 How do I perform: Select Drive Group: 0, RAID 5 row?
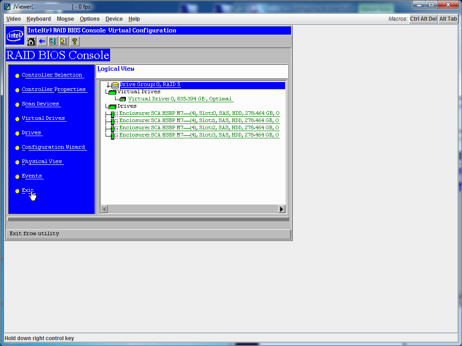click(x=203, y=85)
